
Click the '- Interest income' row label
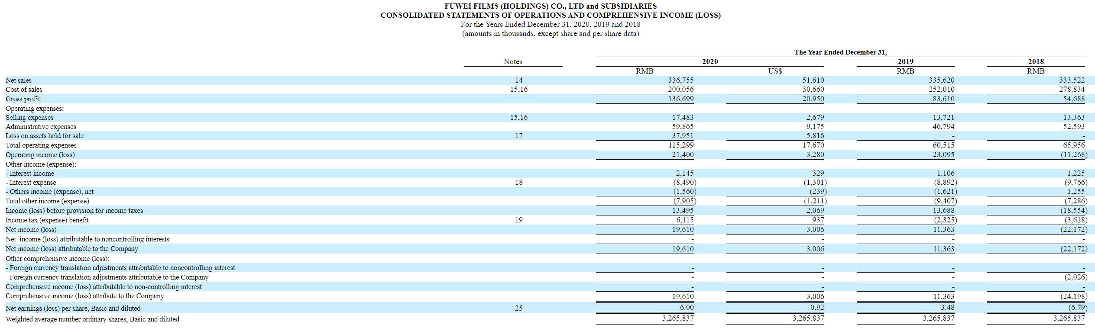click(x=30, y=174)
